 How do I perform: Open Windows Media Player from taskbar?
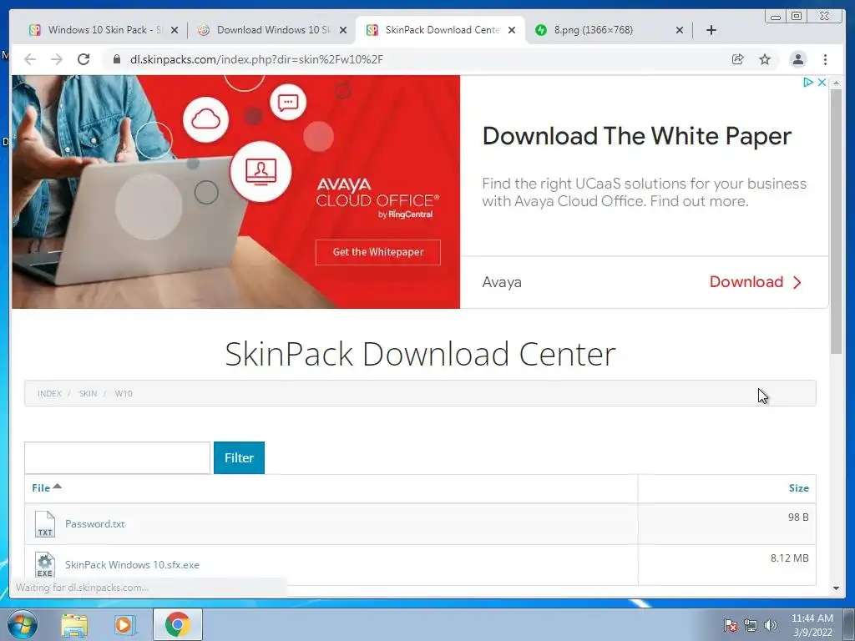125,624
